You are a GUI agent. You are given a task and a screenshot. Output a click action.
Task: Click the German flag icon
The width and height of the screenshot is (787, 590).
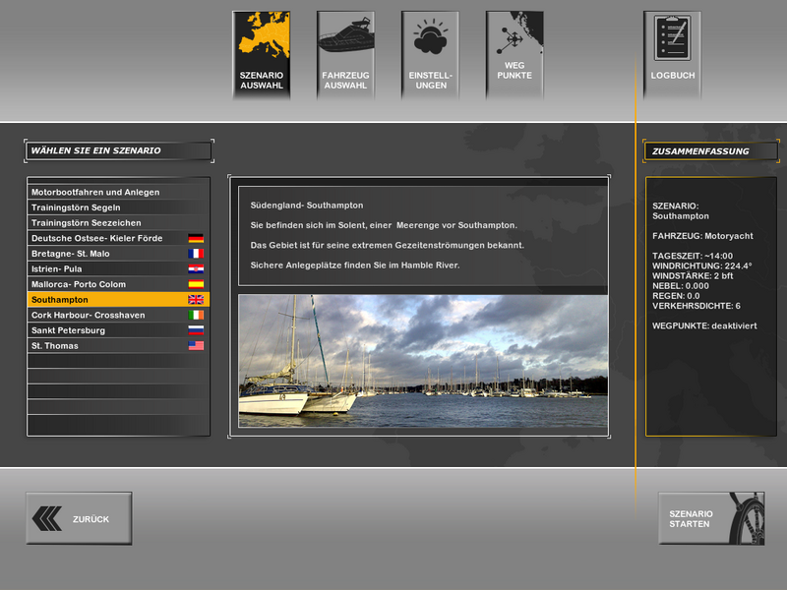click(x=196, y=238)
